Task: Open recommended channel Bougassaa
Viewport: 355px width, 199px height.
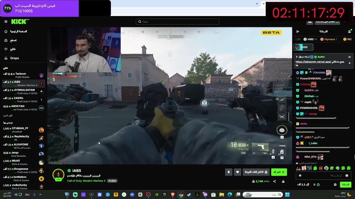Action: pos(24,170)
